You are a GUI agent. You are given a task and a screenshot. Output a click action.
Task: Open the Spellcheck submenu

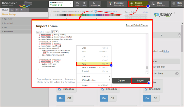94,76
